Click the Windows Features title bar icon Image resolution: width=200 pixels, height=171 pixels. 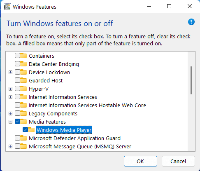pyautogui.click(x=7, y=7)
